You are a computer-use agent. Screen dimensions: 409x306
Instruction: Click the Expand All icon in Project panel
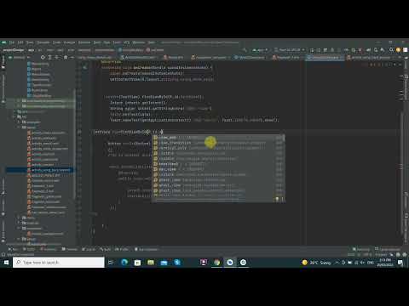[49, 57]
